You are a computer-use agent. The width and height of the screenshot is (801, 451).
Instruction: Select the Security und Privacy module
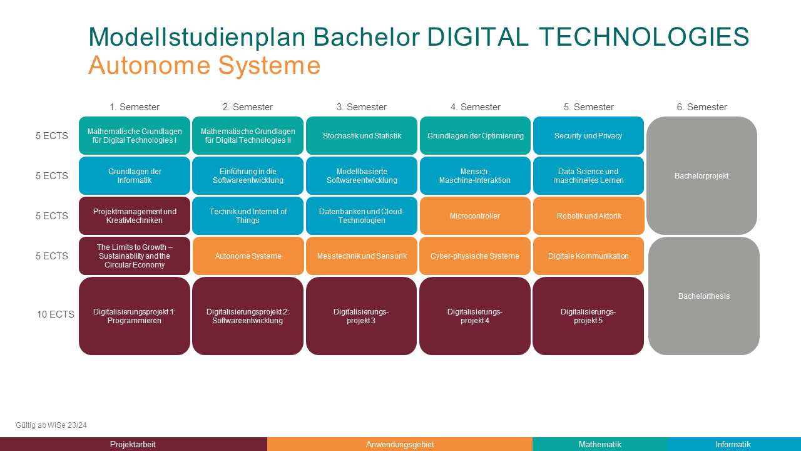pyautogui.click(x=588, y=135)
